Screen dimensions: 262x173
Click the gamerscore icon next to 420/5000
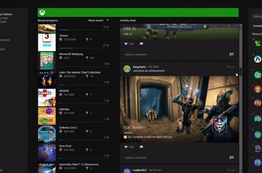61,76
